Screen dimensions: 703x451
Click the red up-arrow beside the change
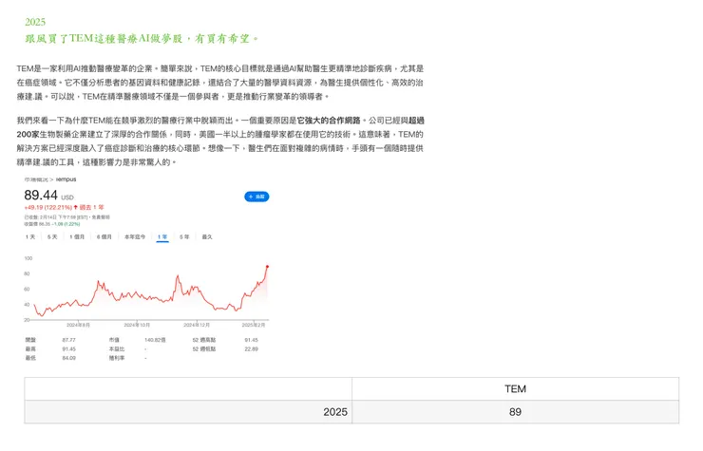point(75,207)
